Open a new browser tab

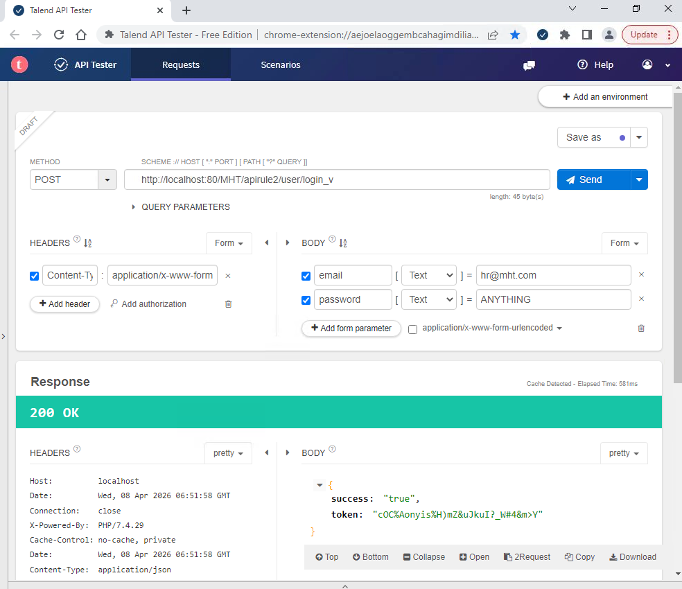click(x=186, y=10)
